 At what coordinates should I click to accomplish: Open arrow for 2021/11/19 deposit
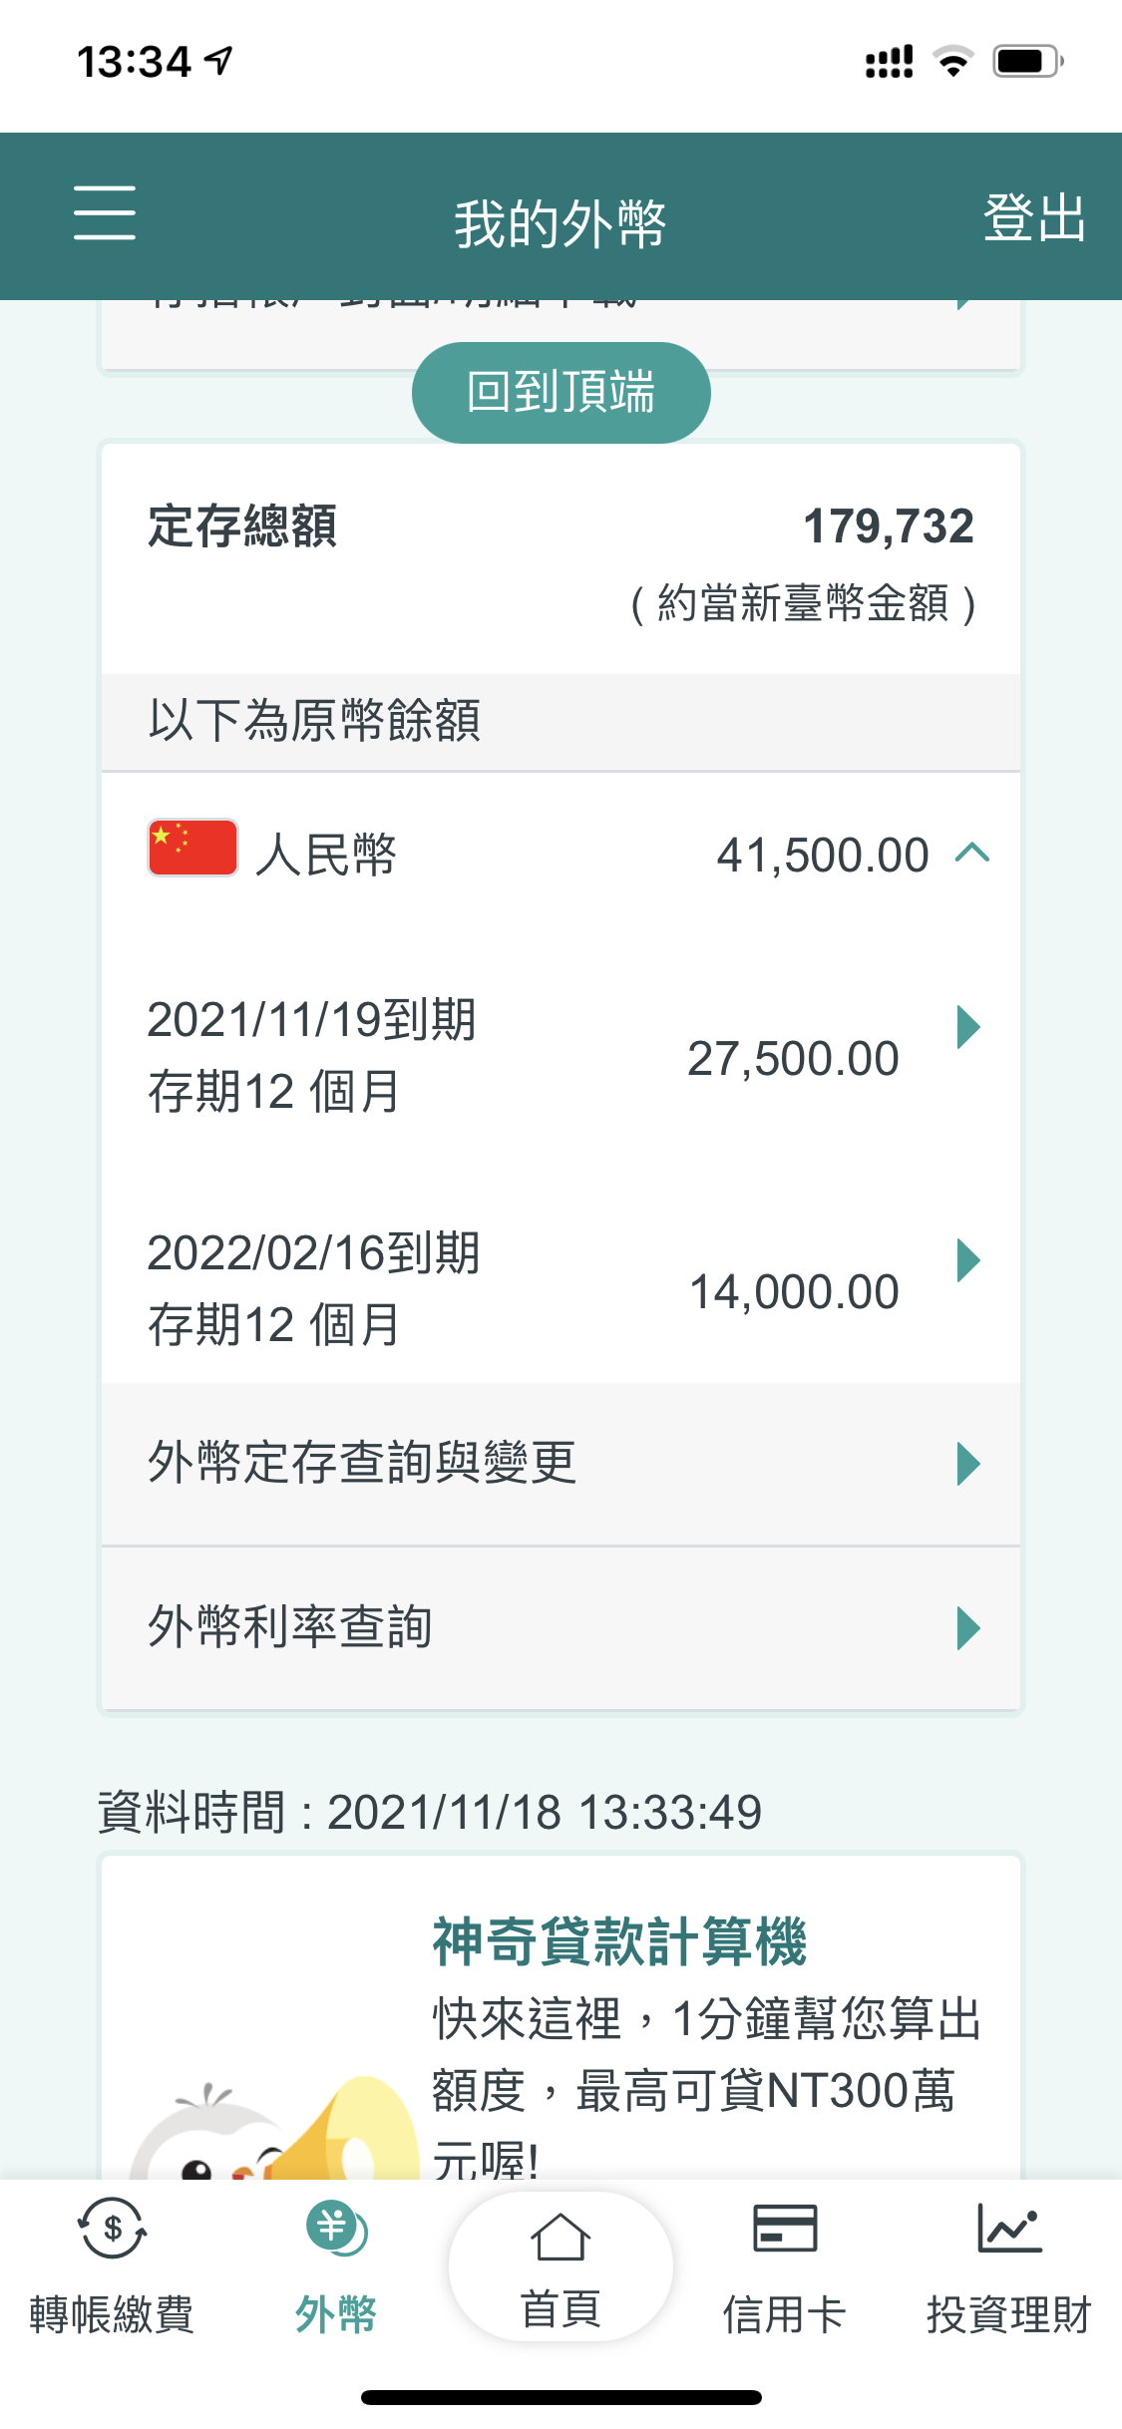967,1027
